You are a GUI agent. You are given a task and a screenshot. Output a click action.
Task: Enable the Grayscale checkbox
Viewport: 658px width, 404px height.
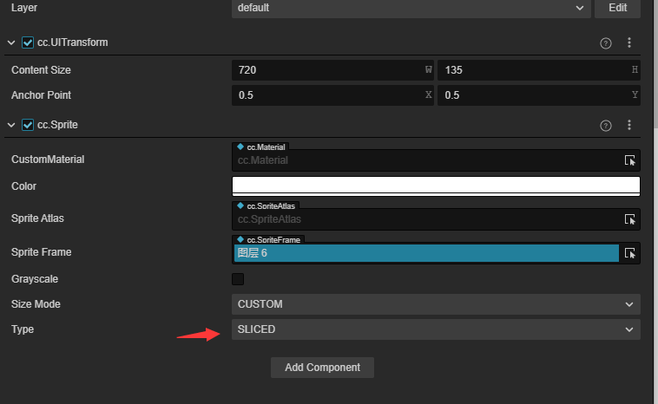[x=238, y=279]
